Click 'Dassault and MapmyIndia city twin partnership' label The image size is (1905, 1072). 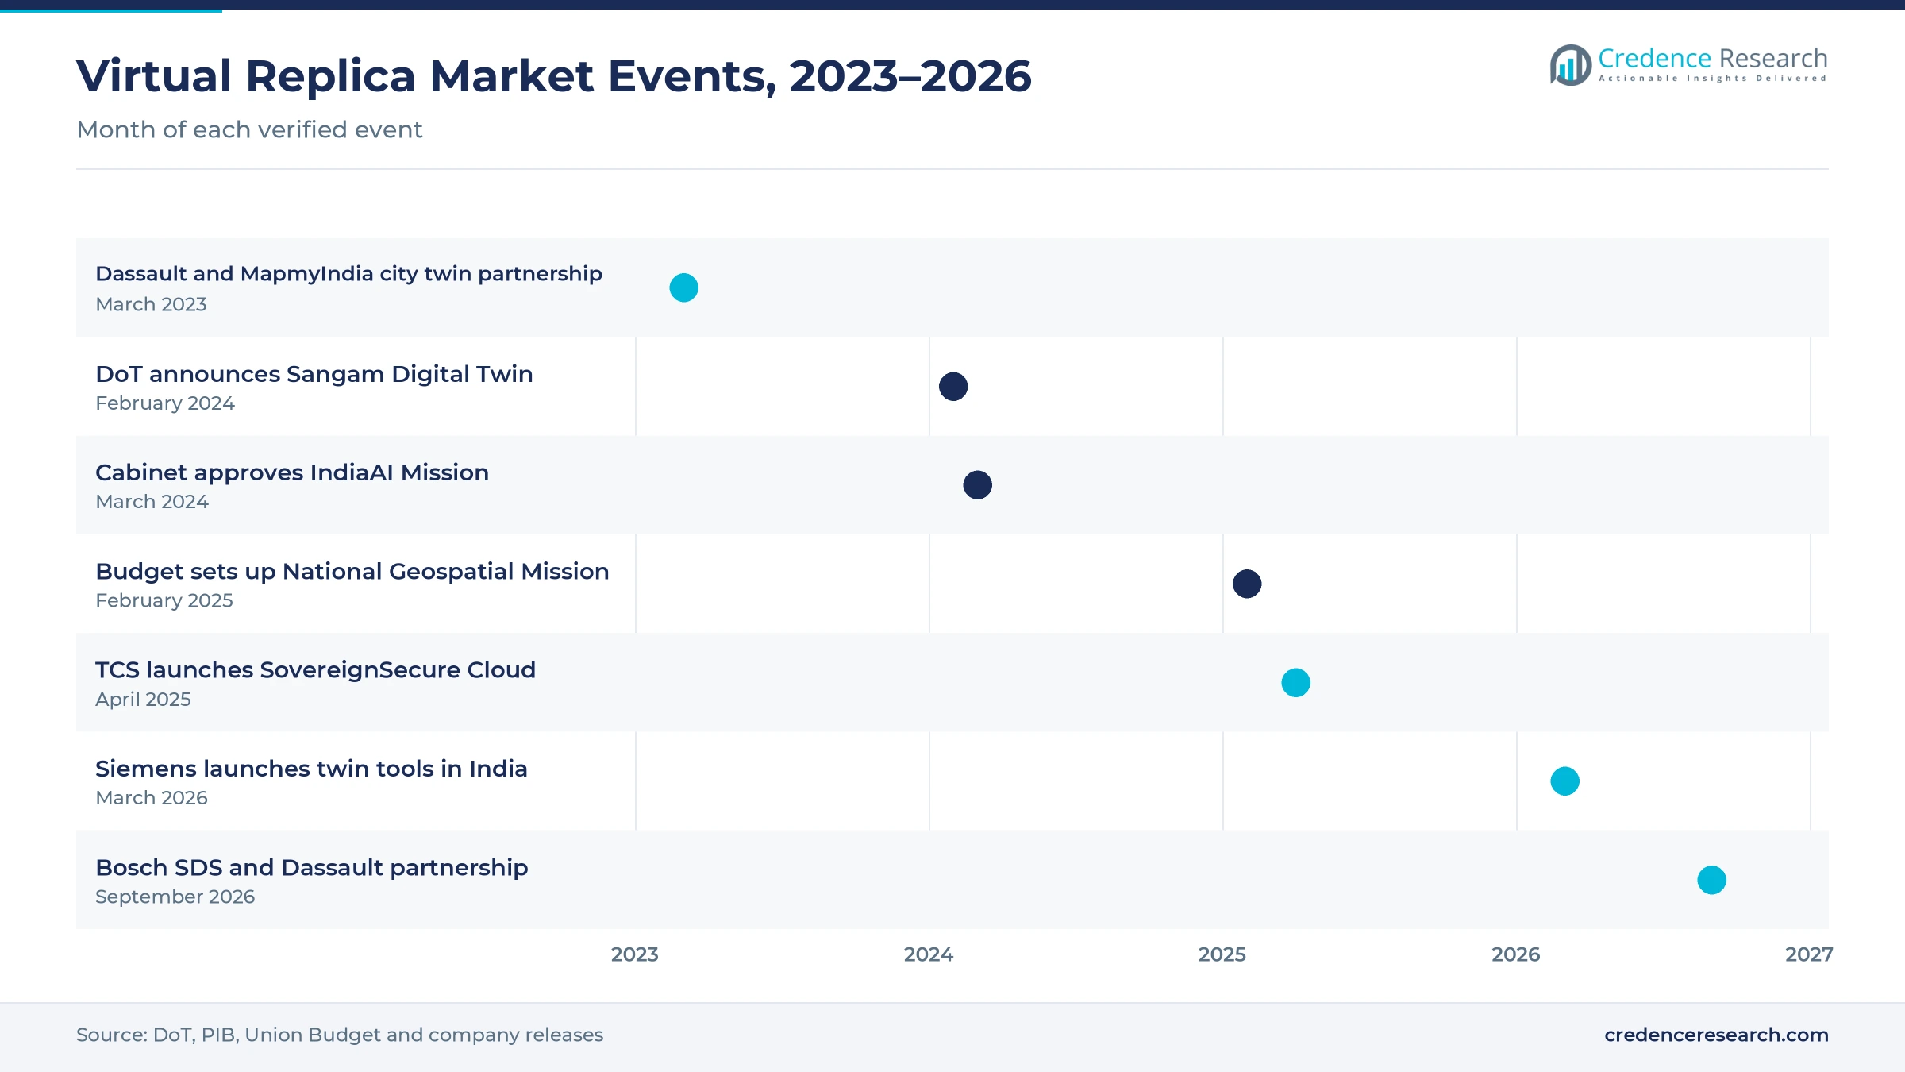coord(348,274)
